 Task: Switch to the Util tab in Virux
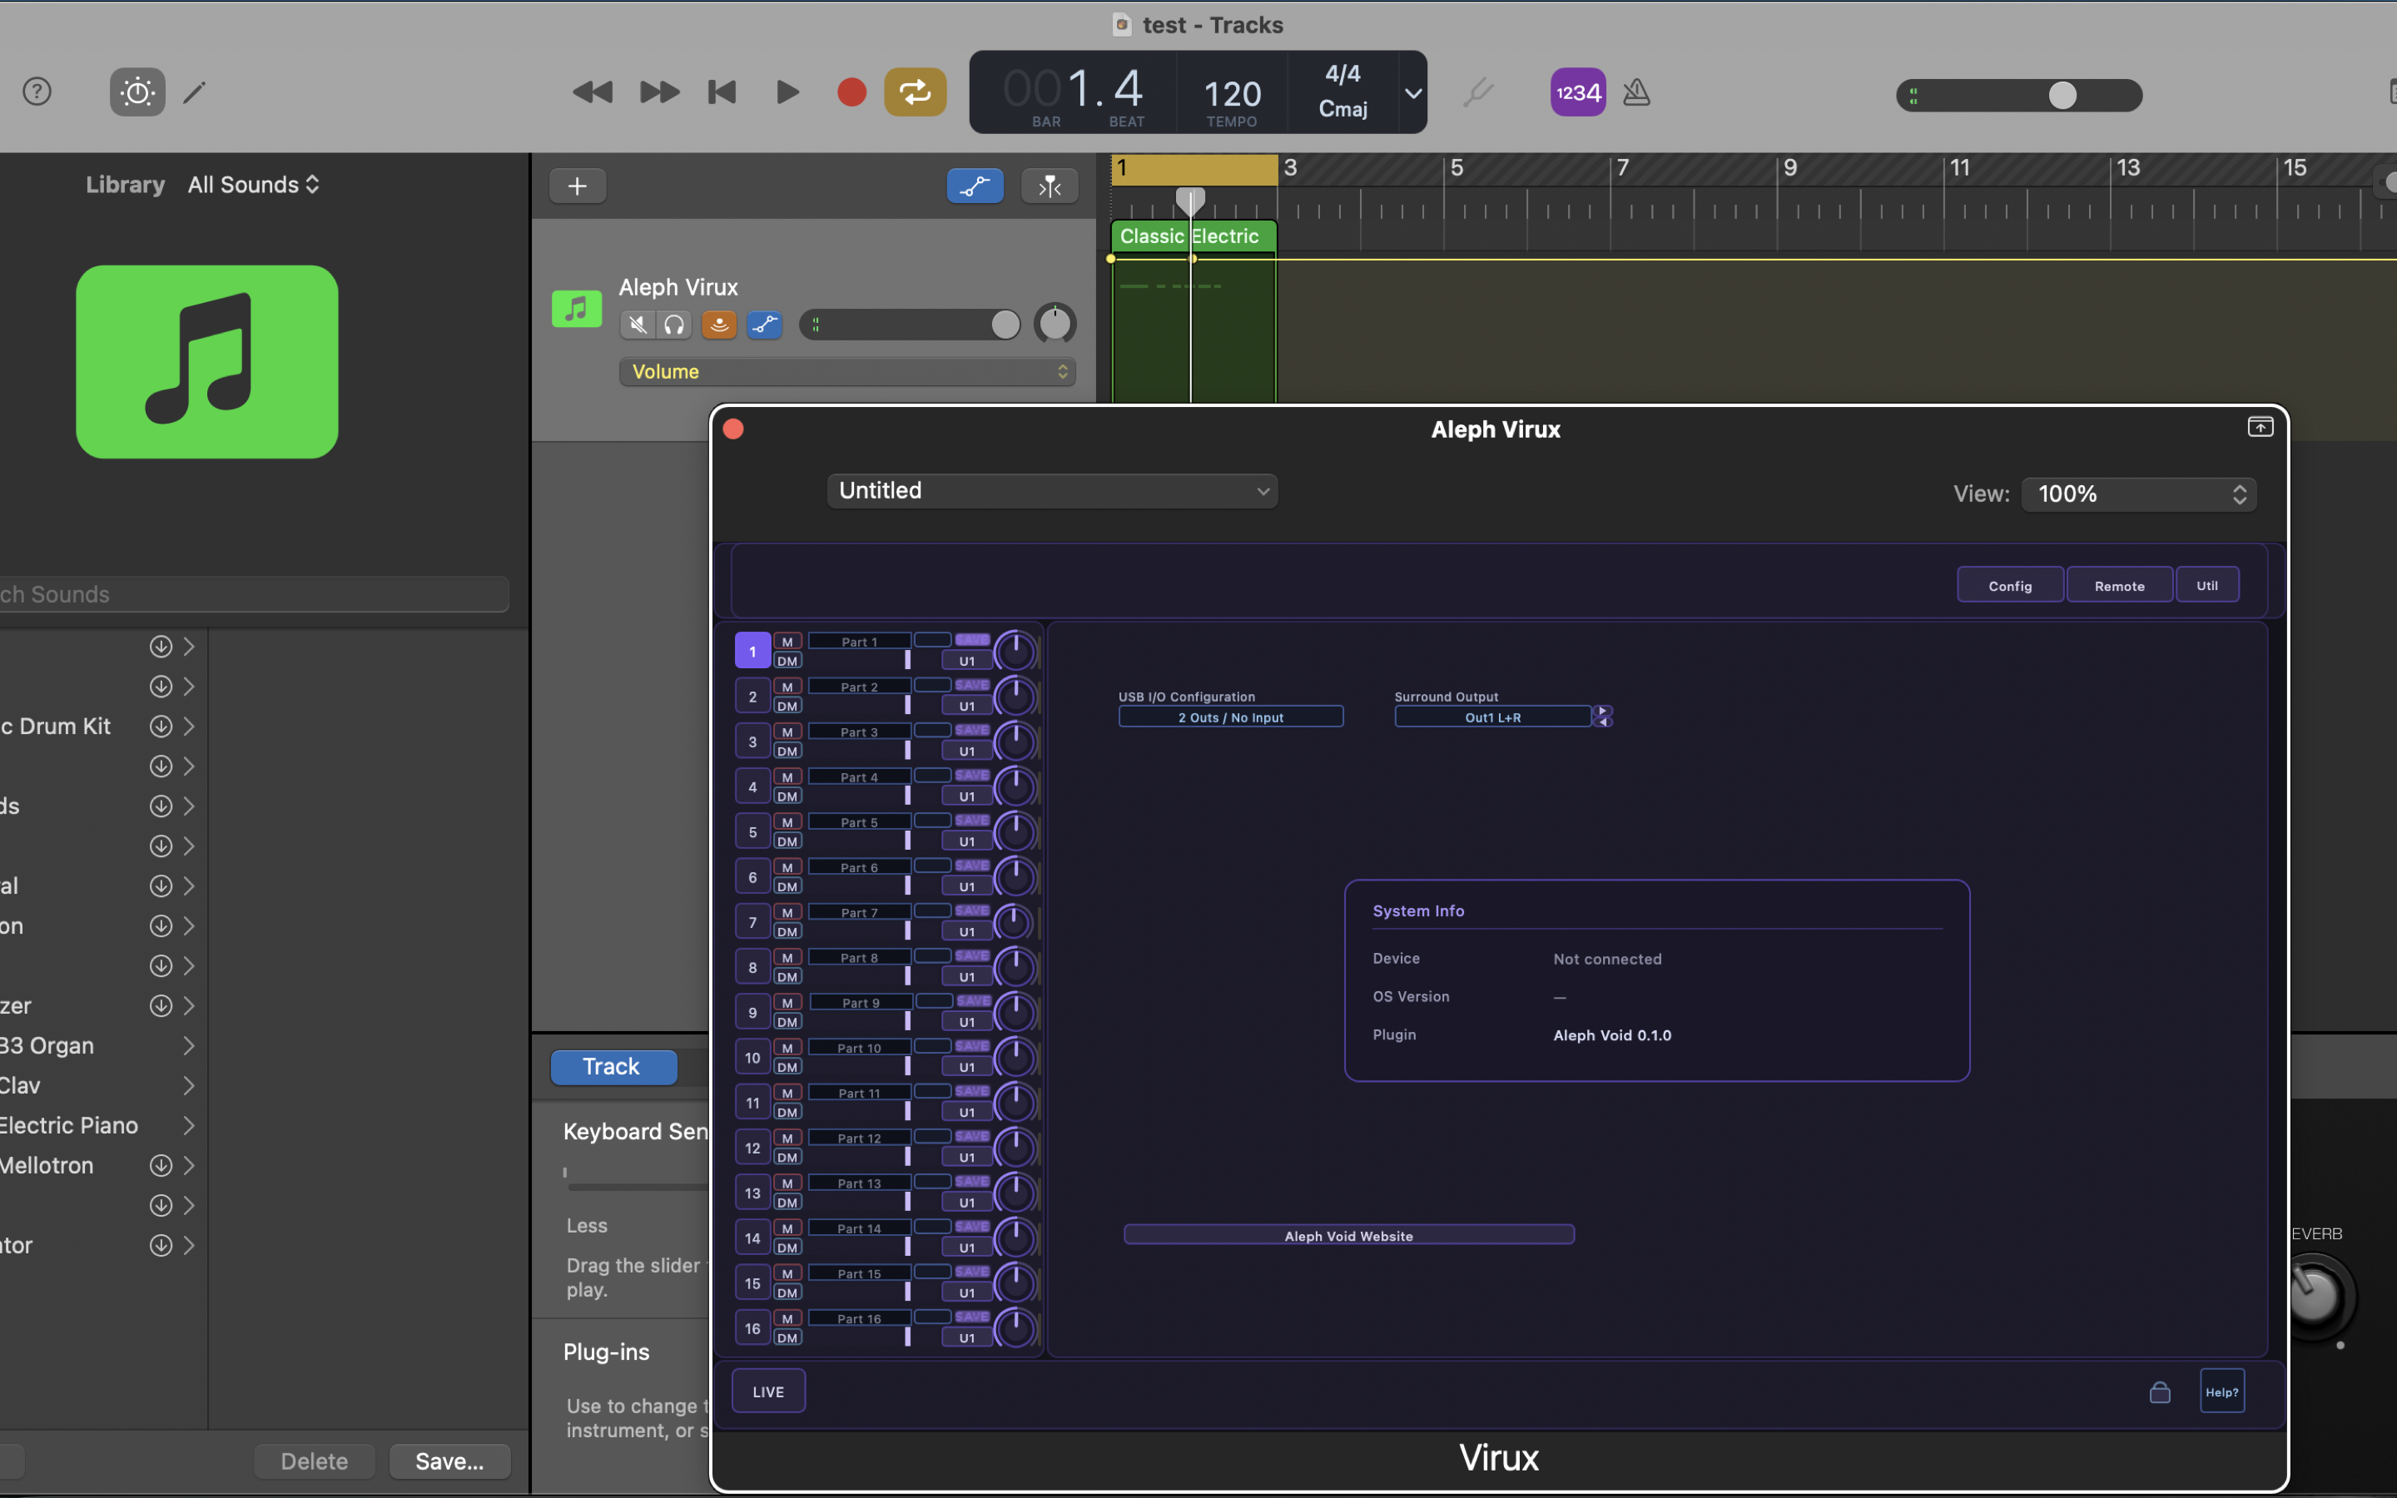2207,586
